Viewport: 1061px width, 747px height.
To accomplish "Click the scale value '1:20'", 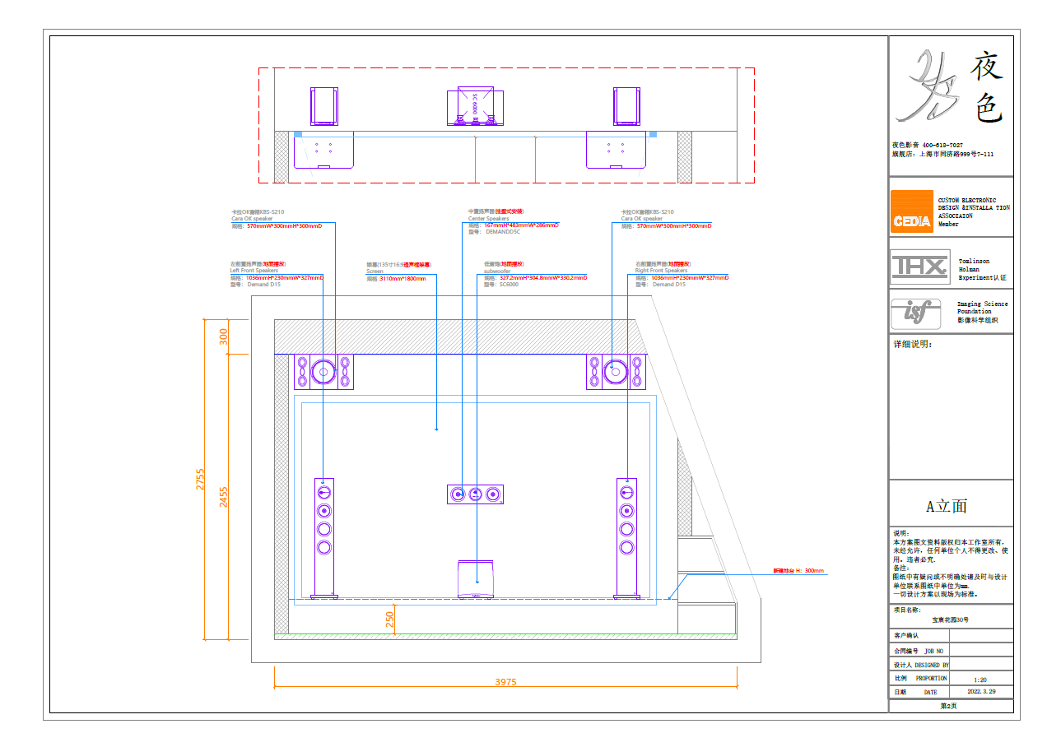I will point(980,680).
